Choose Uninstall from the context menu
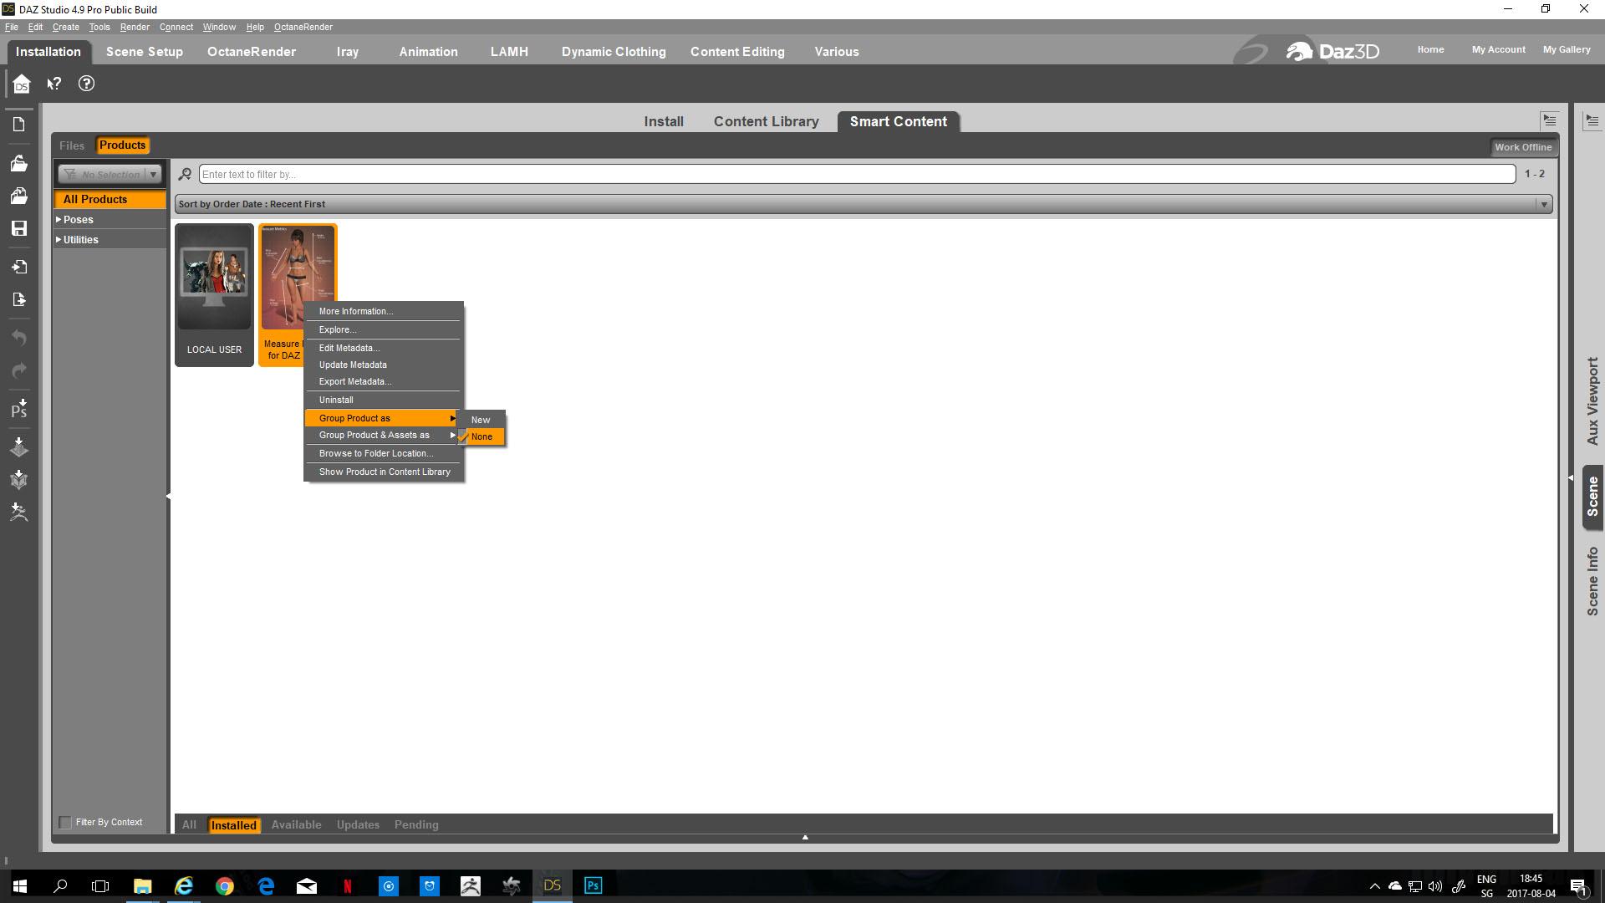Image resolution: width=1605 pixels, height=903 pixels. [x=336, y=400]
